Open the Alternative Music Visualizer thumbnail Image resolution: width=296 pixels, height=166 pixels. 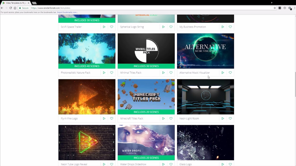[x=206, y=51]
